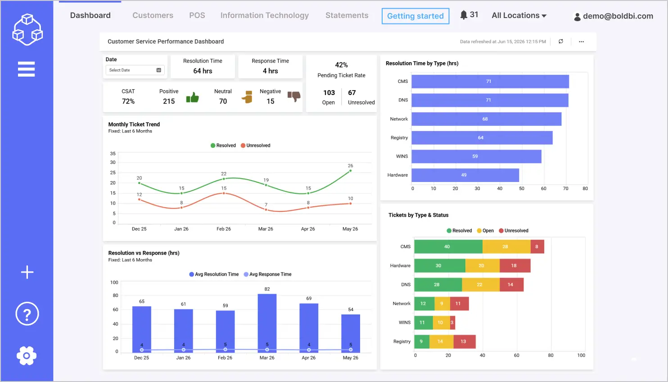Click the Resolution Time 64 hrs card
668x382 pixels.
coord(203,67)
